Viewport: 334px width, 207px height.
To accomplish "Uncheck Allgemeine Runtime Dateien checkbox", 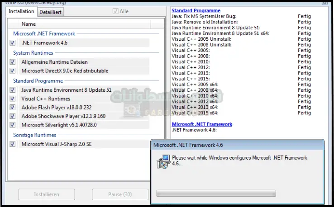I will [13, 62].
